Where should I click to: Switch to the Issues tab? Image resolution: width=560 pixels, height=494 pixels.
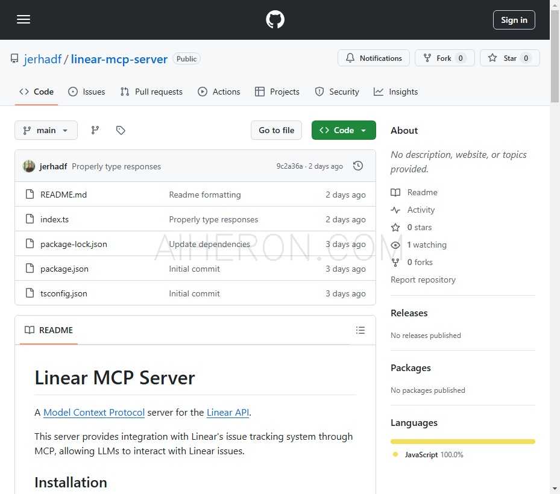click(x=87, y=92)
